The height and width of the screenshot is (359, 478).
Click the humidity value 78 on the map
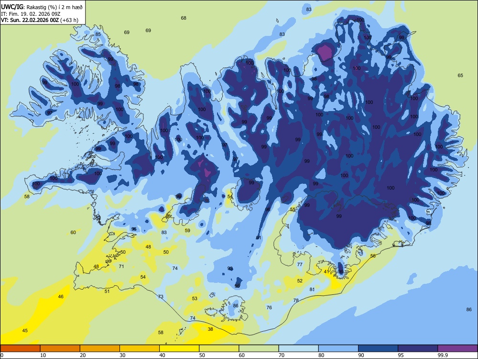tap(296, 301)
